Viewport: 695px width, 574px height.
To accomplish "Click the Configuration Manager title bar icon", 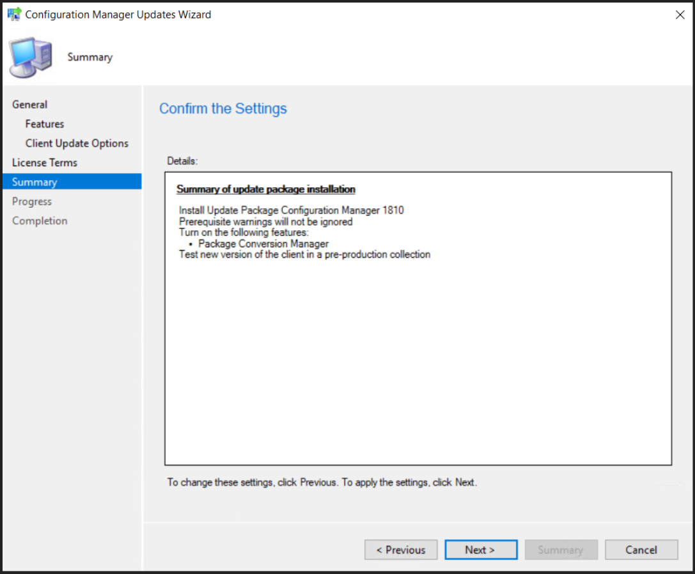I will (14, 14).
